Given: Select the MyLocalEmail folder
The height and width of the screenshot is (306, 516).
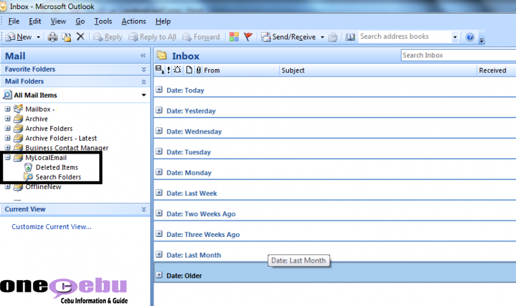Looking at the screenshot, I should point(46,158).
